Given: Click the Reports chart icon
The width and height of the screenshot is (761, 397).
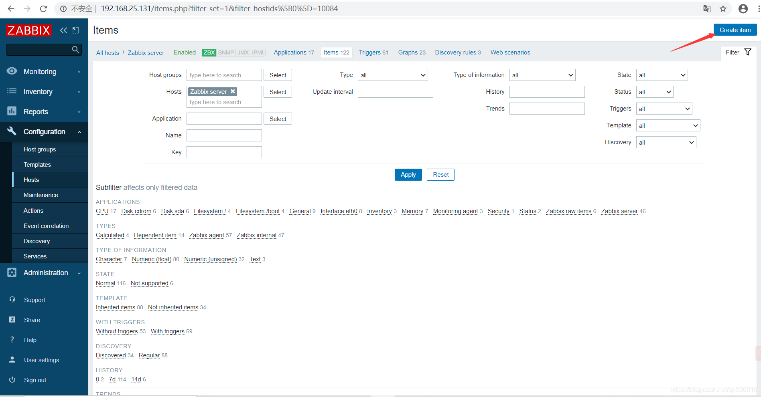Looking at the screenshot, I should [x=12, y=111].
